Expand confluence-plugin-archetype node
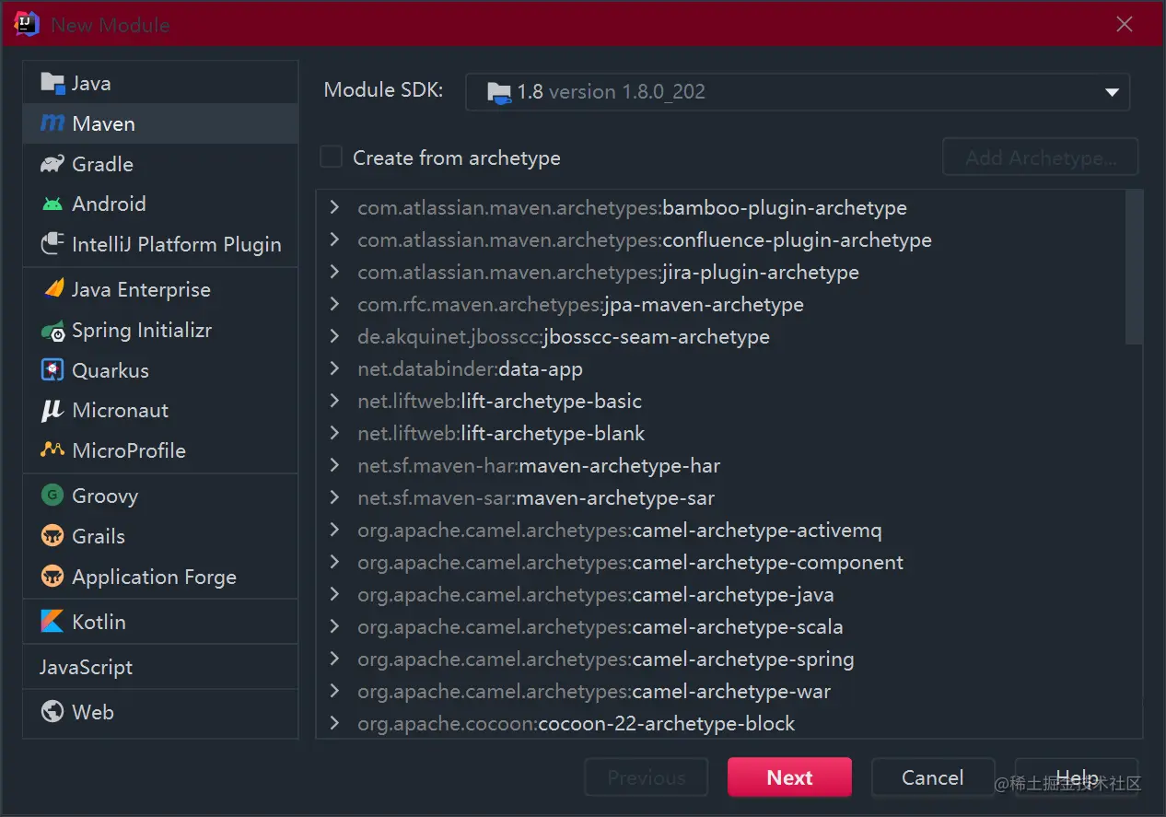 (x=335, y=240)
